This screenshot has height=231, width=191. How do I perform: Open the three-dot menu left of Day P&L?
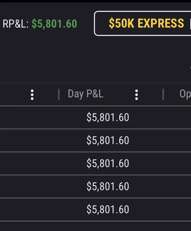pyautogui.click(x=32, y=95)
